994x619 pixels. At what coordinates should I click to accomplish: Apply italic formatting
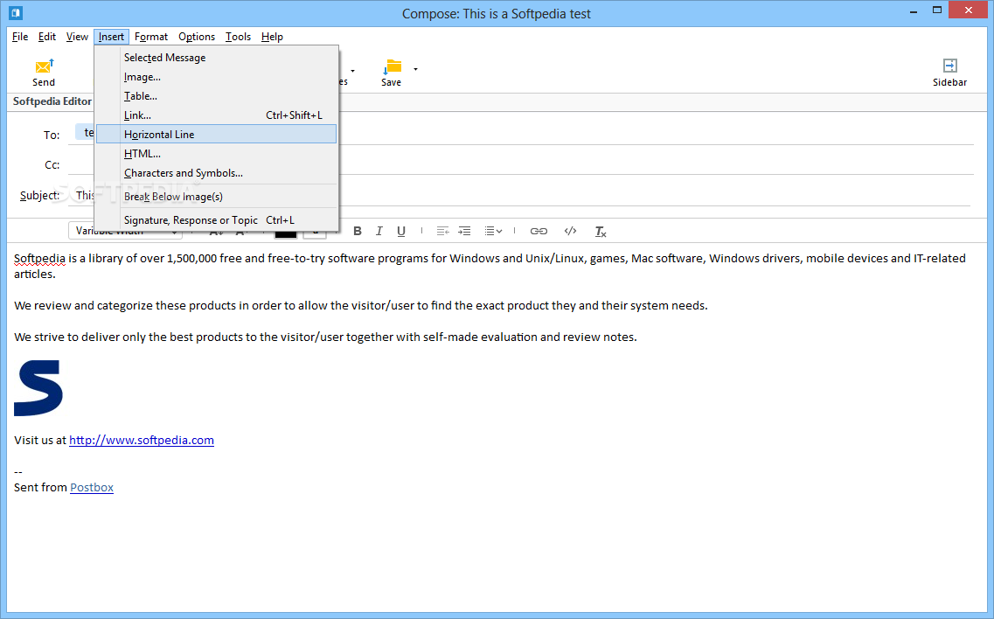pyautogui.click(x=379, y=231)
